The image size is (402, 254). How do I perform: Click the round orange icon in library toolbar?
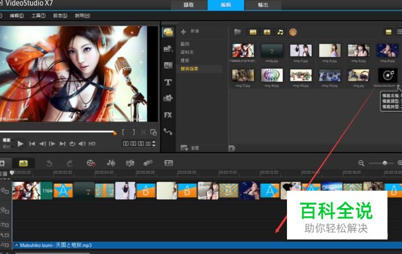pos(293,32)
